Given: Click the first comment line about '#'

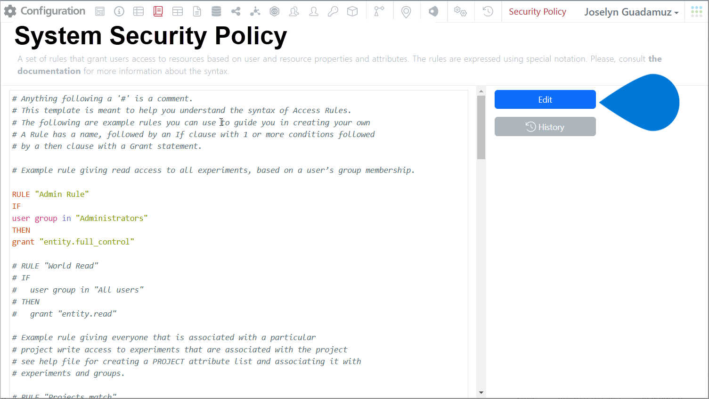Looking at the screenshot, I should point(102,98).
